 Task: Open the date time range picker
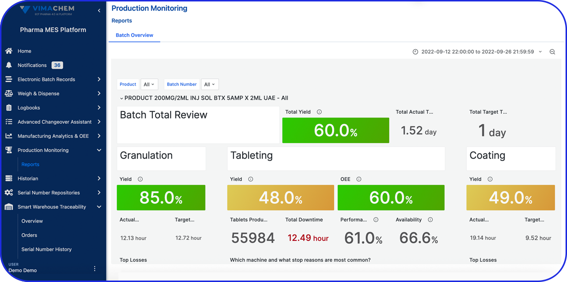[477, 52]
